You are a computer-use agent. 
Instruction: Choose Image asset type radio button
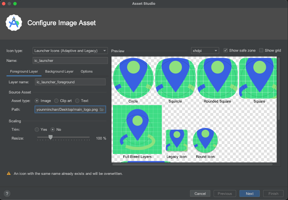[x=37, y=101]
